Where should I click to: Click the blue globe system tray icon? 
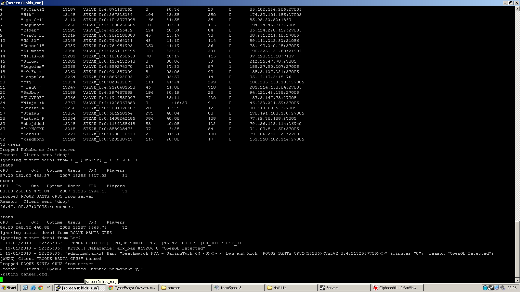485,288
